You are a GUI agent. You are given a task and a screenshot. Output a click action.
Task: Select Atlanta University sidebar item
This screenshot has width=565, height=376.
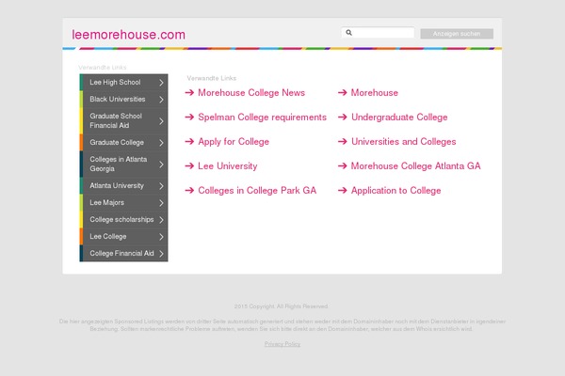[x=123, y=186]
